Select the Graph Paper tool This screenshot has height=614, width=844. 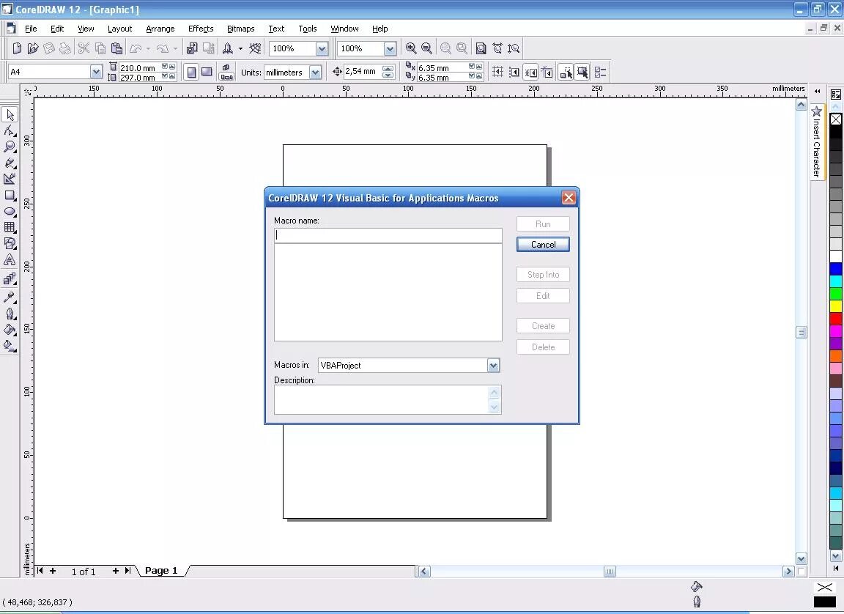coord(10,227)
